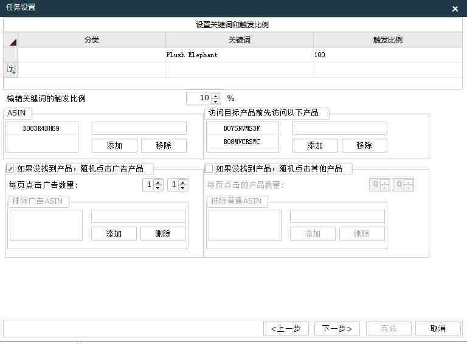This screenshot has width=467, height=344.
Task: Decrease mistyped keyword trigger ratio
Action: (216, 101)
